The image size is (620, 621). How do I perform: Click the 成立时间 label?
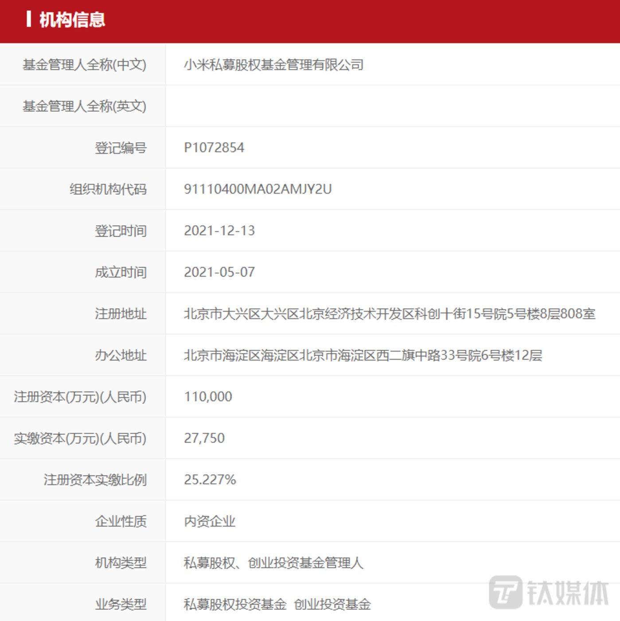click(121, 272)
